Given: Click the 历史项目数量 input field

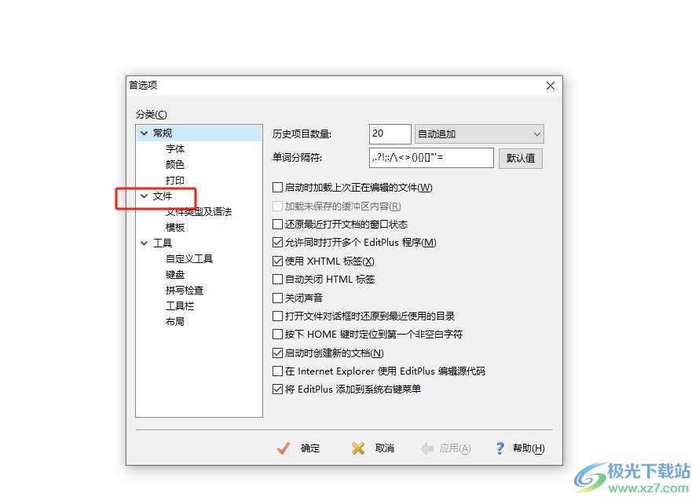Looking at the screenshot, I should (x=390, y=133).
